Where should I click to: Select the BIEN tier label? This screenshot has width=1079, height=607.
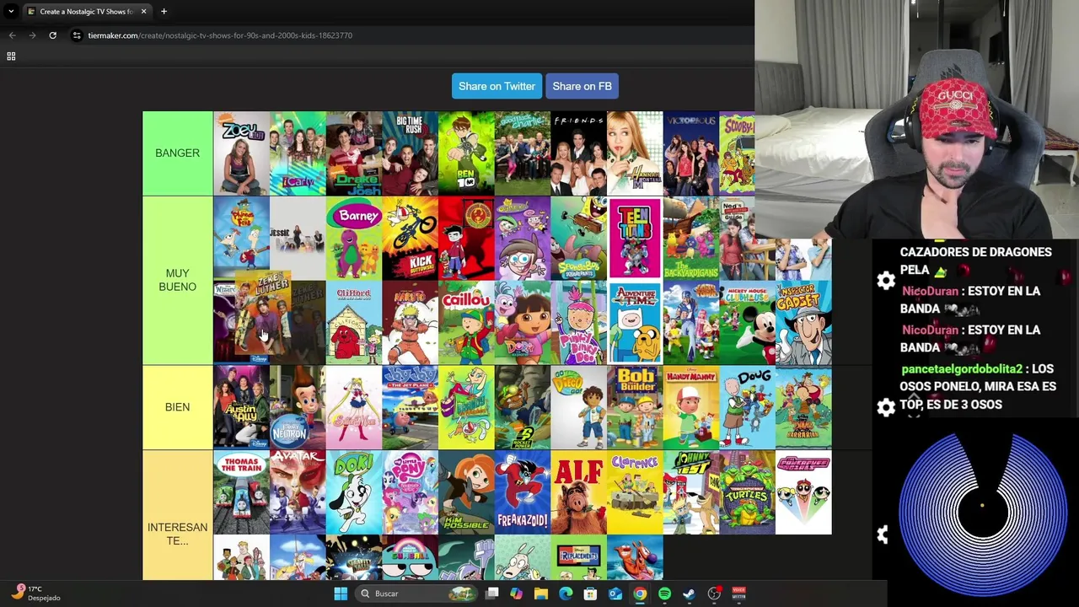point(177,407)
